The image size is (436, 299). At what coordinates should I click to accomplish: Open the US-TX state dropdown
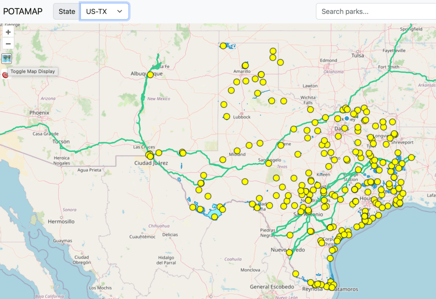tap(104, 11)
